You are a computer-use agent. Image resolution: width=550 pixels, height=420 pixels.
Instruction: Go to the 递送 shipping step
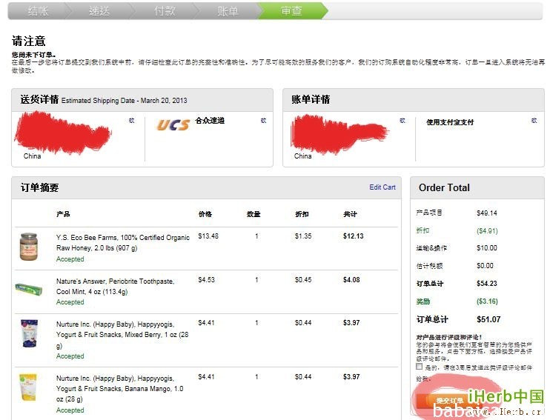click(x=100, y=11)
